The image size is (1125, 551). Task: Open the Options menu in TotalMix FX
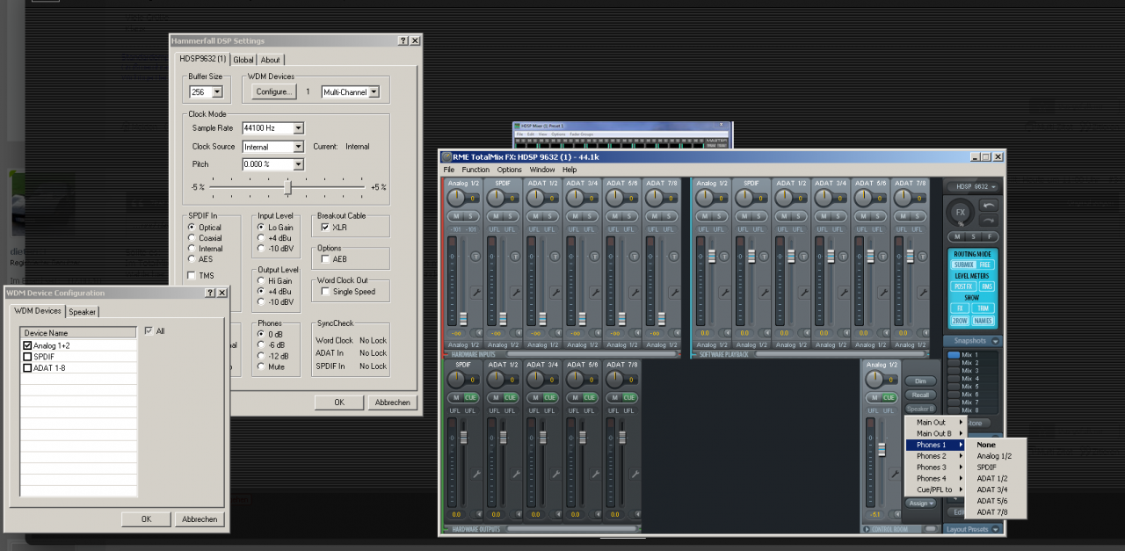509,170
